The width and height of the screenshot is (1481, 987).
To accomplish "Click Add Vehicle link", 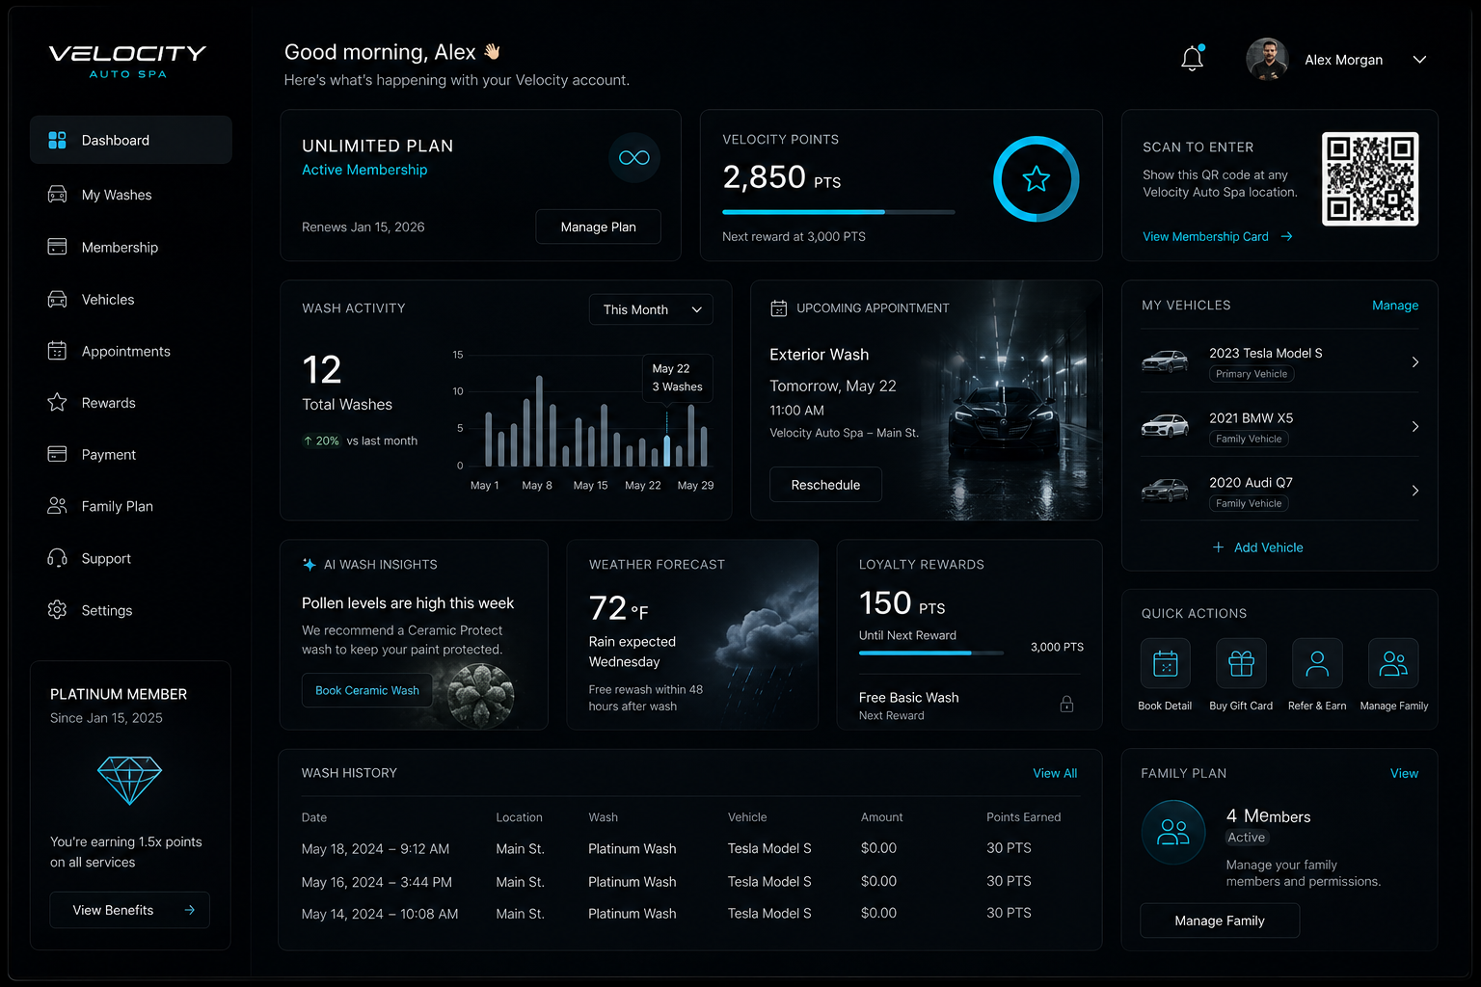I will (1258, 547).
